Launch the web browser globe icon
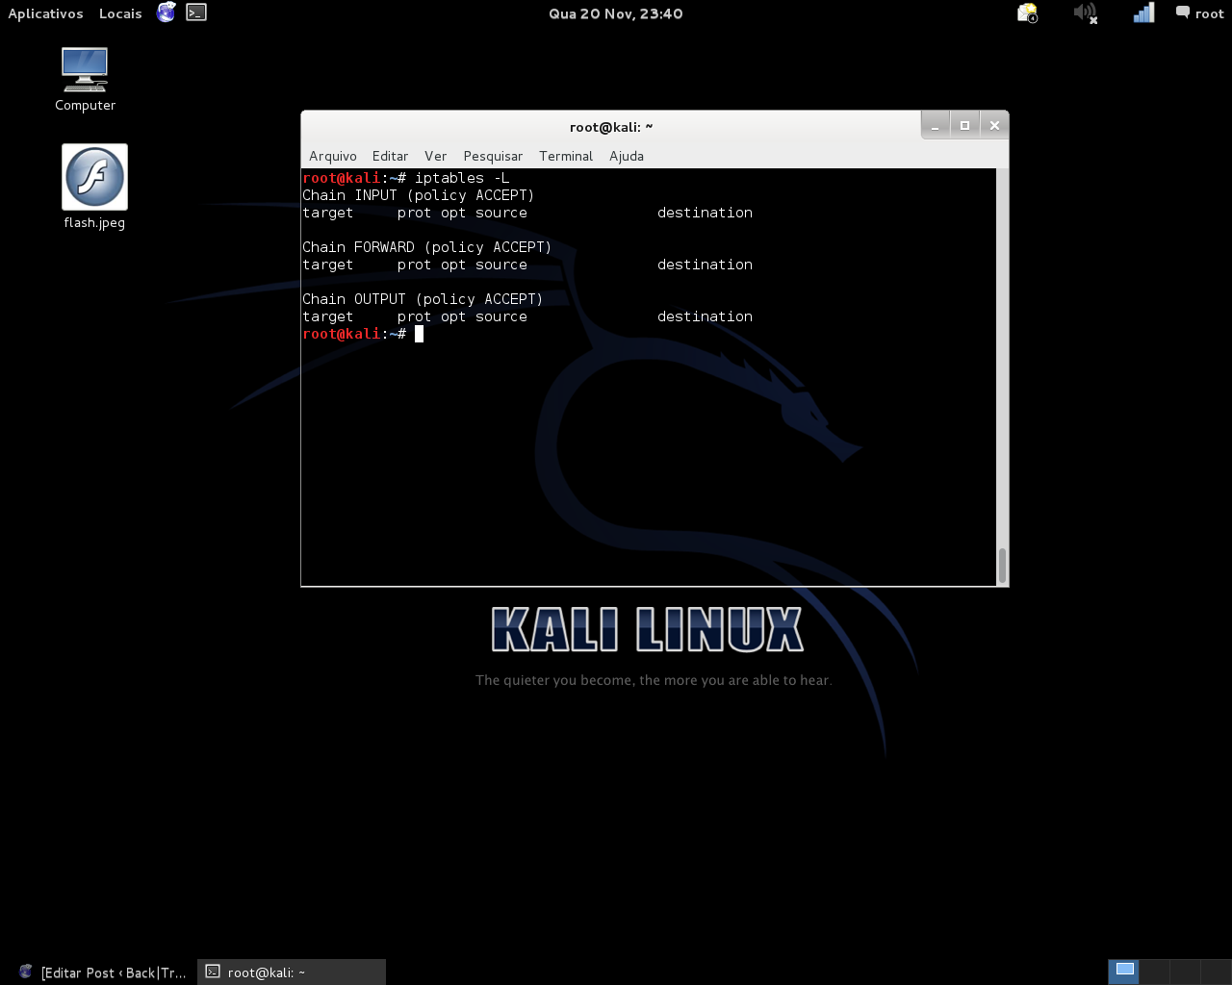This screenshot has width=1232, height=985. [x=167, y=13]
